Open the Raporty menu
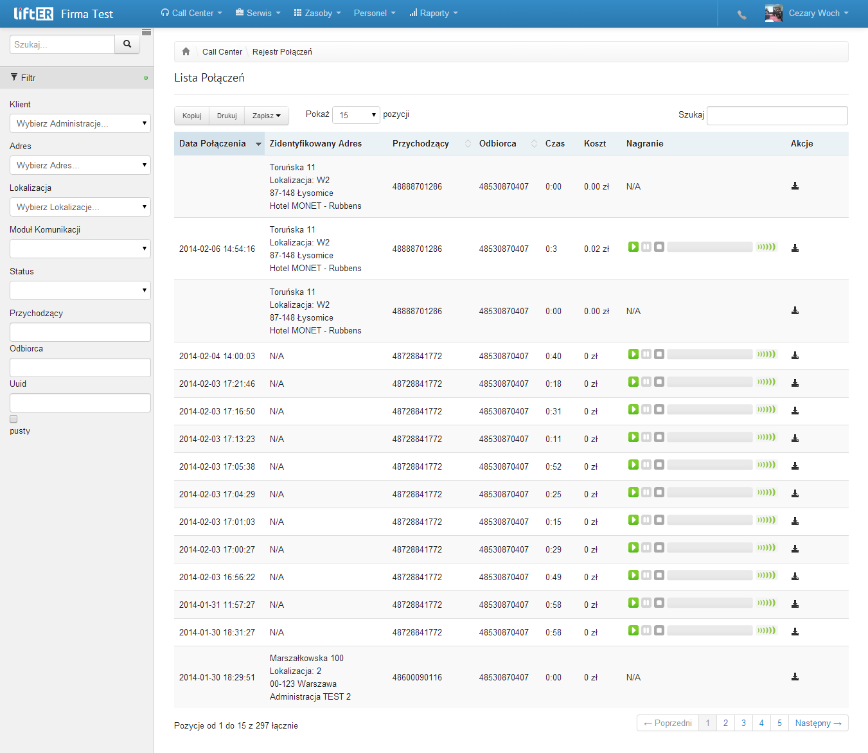The width and height of the screenshot is (868, 753). (434, 13)
